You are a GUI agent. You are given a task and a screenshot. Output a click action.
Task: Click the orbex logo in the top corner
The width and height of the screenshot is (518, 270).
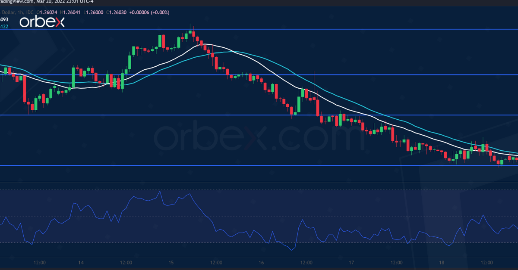point(42,21)
